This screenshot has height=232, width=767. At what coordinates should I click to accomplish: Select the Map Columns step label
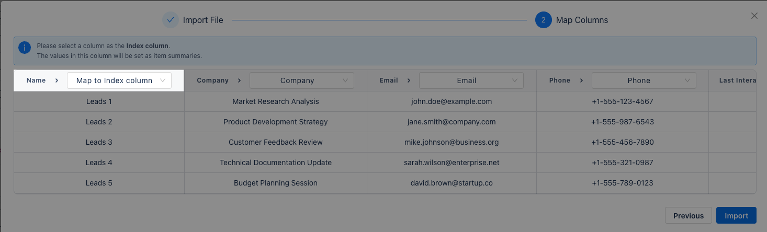point(582,20)
